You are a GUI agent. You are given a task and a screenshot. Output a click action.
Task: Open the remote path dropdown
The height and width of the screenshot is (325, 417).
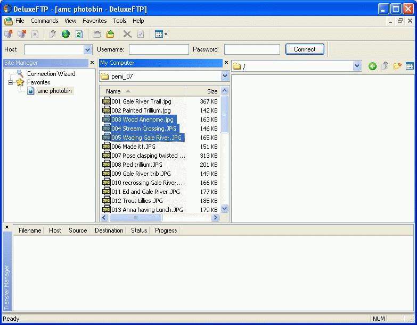[357, 66]
